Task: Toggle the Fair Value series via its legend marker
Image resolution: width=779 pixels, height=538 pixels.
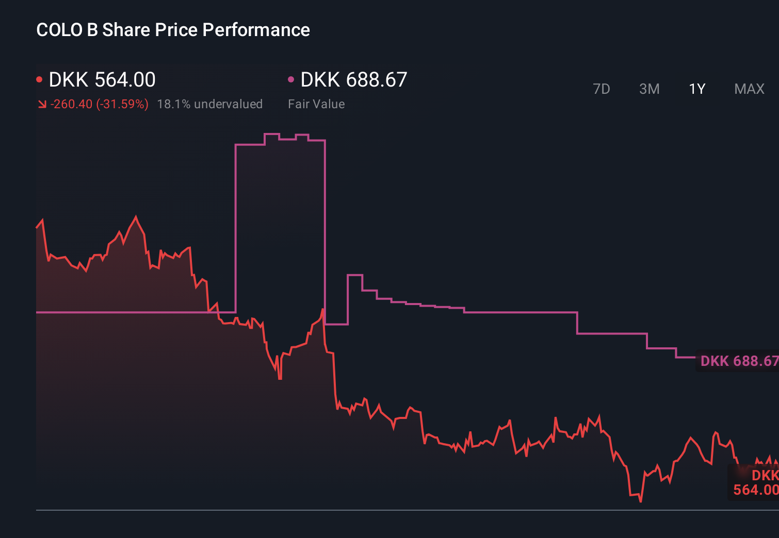Action: pos(291,78)
